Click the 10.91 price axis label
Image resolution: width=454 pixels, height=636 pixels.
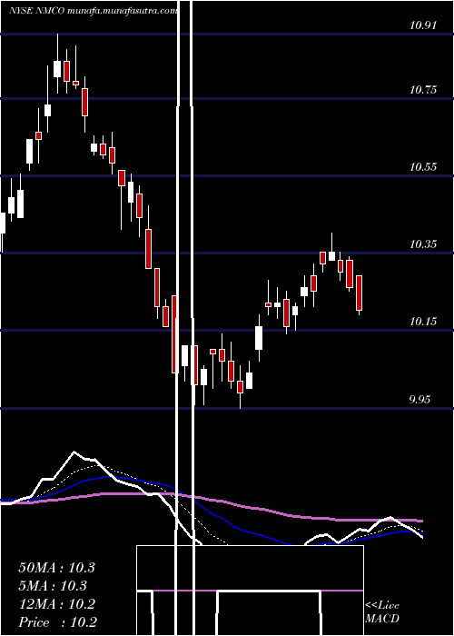(x=423, y=25)
